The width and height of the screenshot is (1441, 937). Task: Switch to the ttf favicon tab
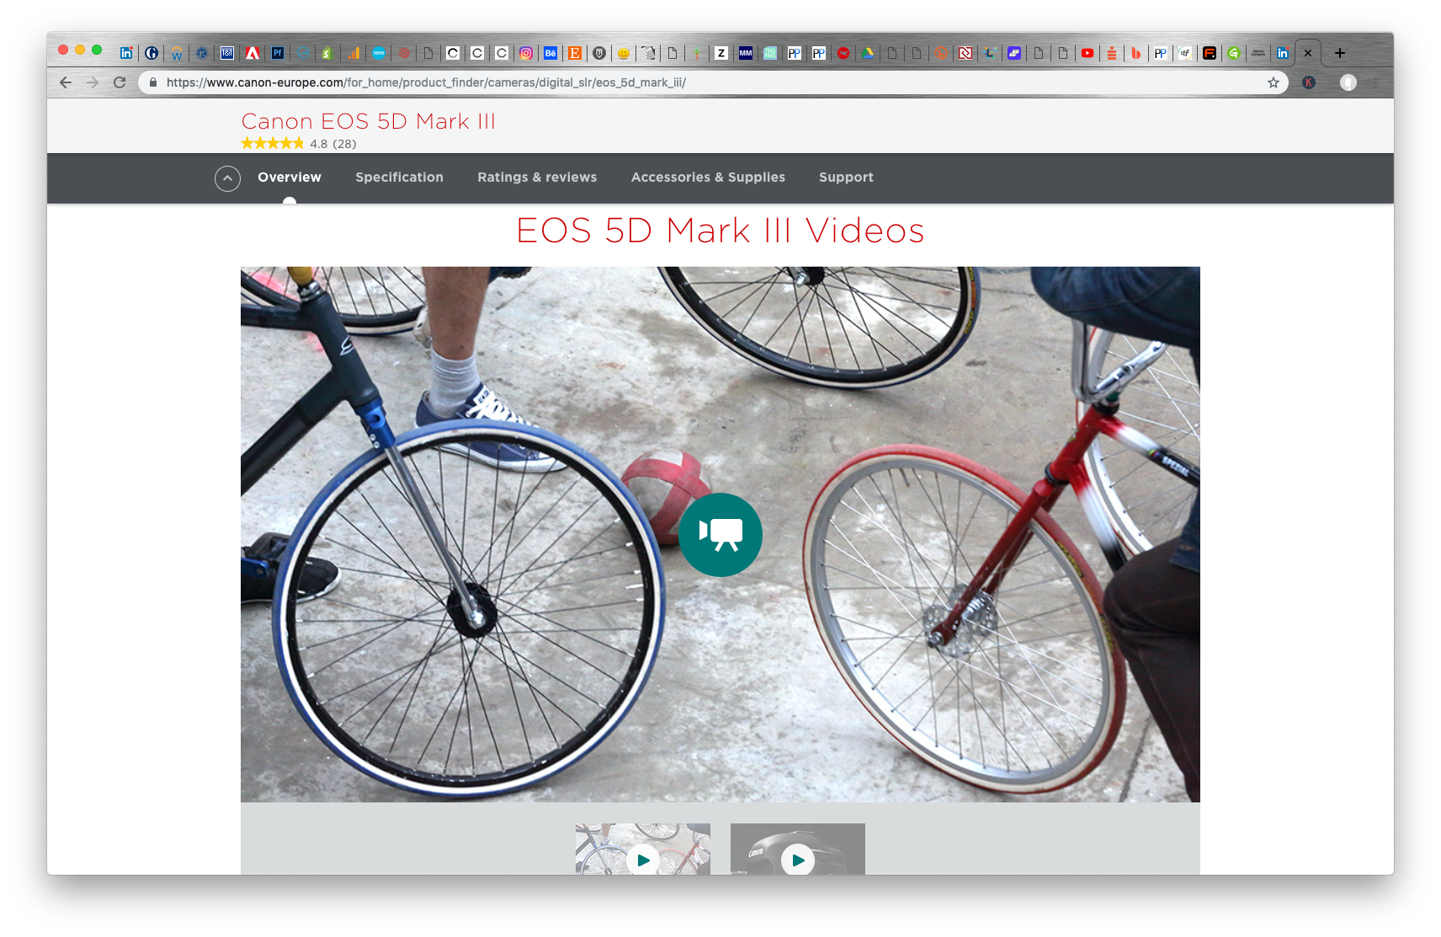coord(1185,53)
